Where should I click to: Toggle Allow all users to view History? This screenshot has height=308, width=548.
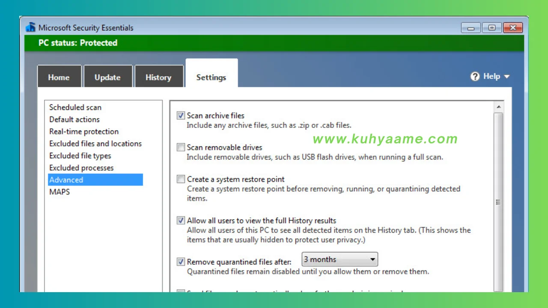tap(181, 221)
